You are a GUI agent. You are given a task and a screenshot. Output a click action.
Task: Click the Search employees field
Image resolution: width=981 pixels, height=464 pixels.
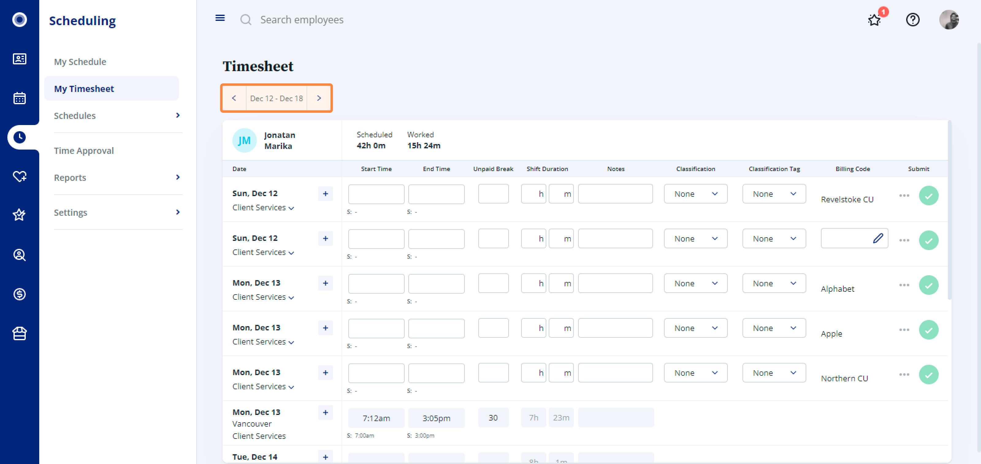(302, 19)
